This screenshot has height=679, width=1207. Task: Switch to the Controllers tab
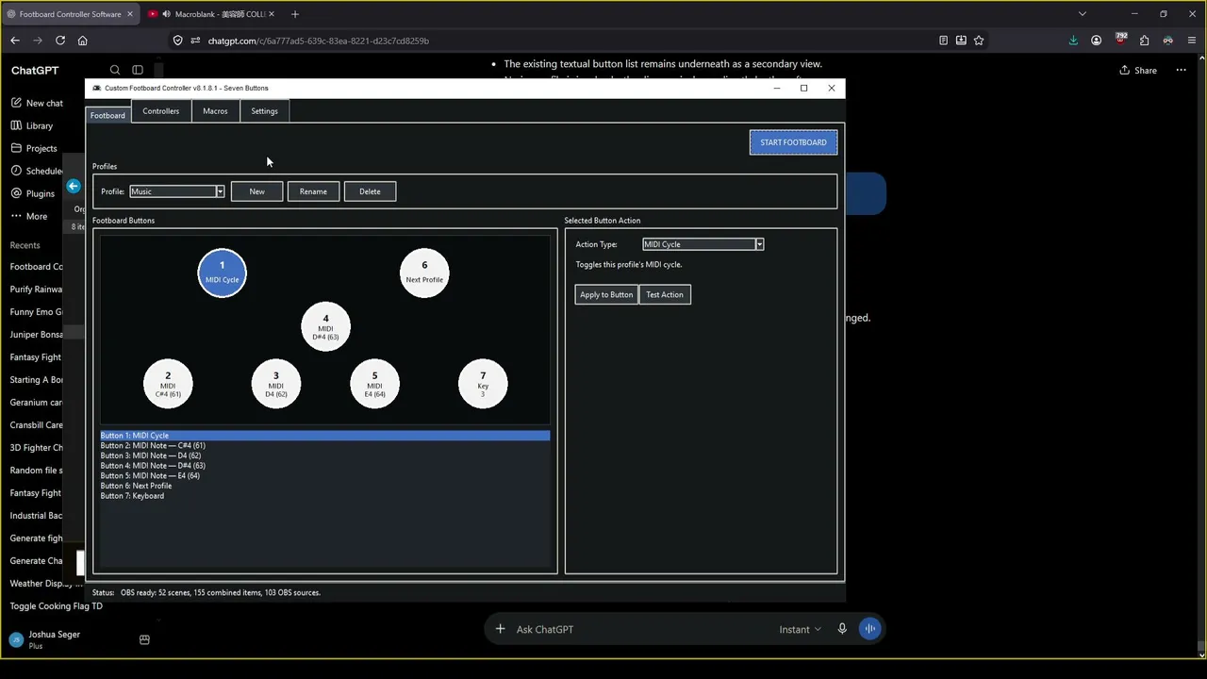(x=160, y=111)
